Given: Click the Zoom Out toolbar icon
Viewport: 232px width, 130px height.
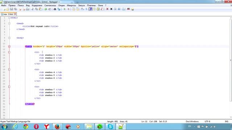Looking at the screenshot, I should click(x=69, y=9).
